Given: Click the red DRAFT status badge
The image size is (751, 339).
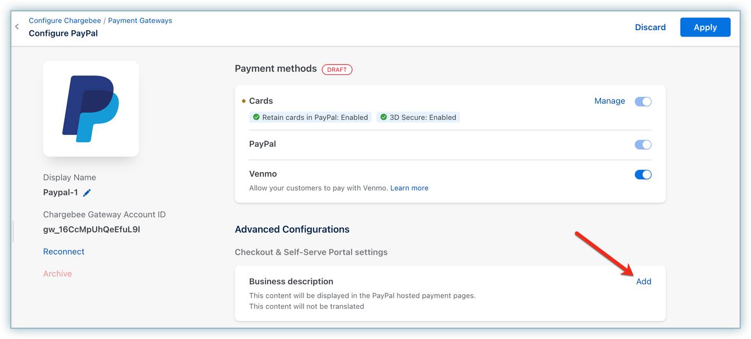Looking at the screenshot, I should click(337, 69).
